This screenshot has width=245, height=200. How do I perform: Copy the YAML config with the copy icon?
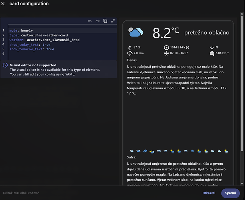[105, 21]
